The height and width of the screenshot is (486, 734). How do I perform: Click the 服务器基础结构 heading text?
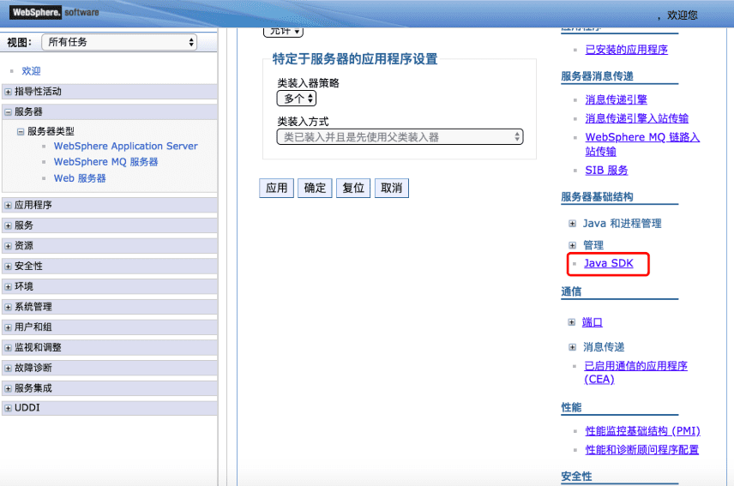click(x=597, y=197)
